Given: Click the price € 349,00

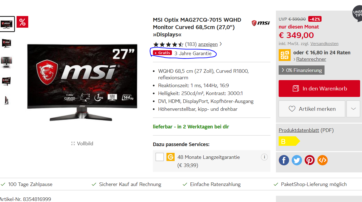Looking at the screenshot, I should point(296,35).
